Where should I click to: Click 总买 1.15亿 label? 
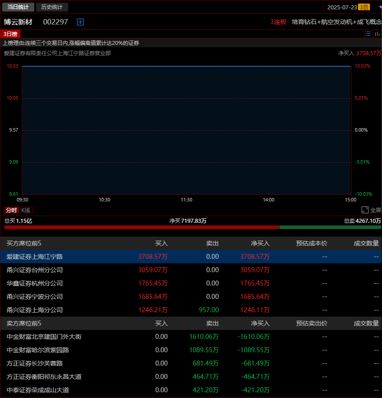pyautogui.click(x=18, y=221)
